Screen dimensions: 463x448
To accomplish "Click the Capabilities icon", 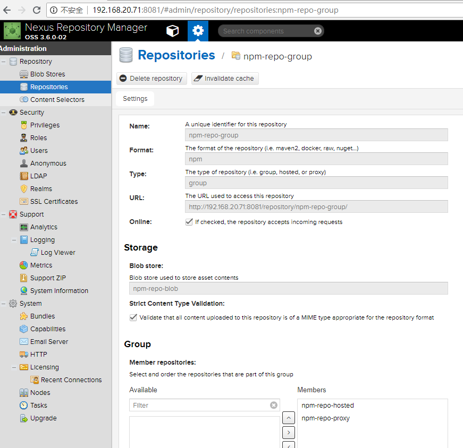I will [x=23, y=329].
